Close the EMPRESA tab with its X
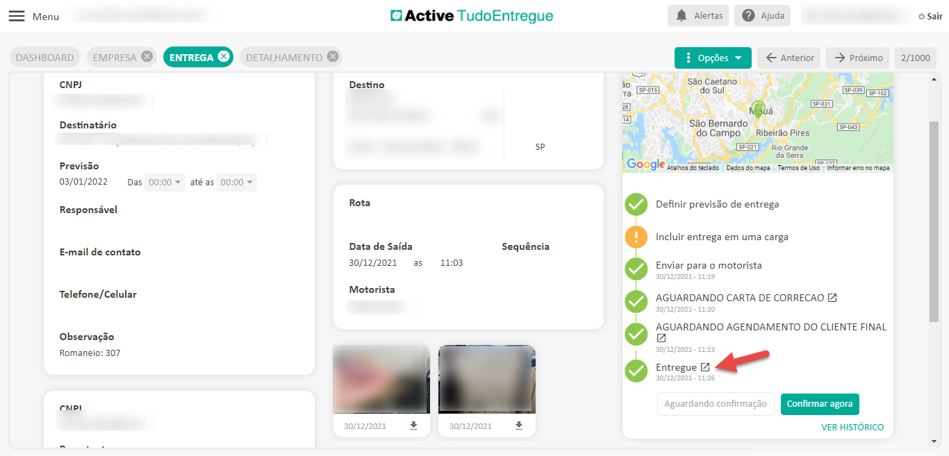Screen dimensions: 949x456 [147, 57]
